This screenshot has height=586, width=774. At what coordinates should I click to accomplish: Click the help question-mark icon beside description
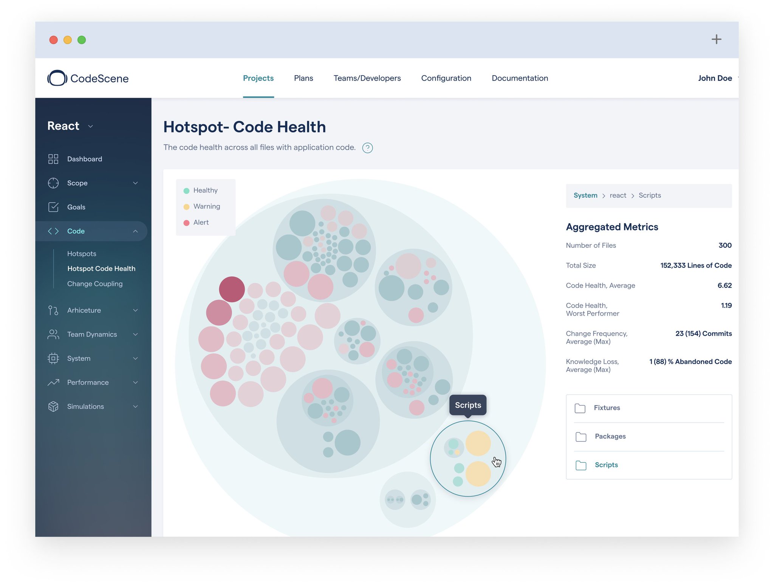[x=367, y=148]
